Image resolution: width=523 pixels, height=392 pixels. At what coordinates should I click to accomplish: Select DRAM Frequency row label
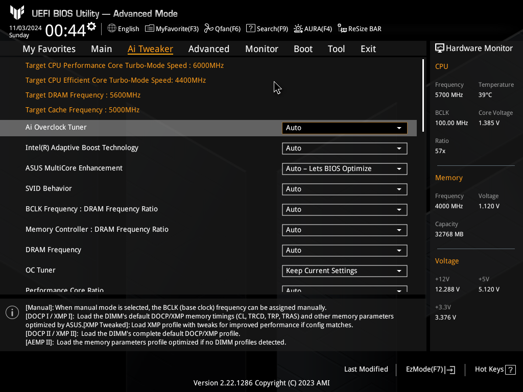coord(53,250)
